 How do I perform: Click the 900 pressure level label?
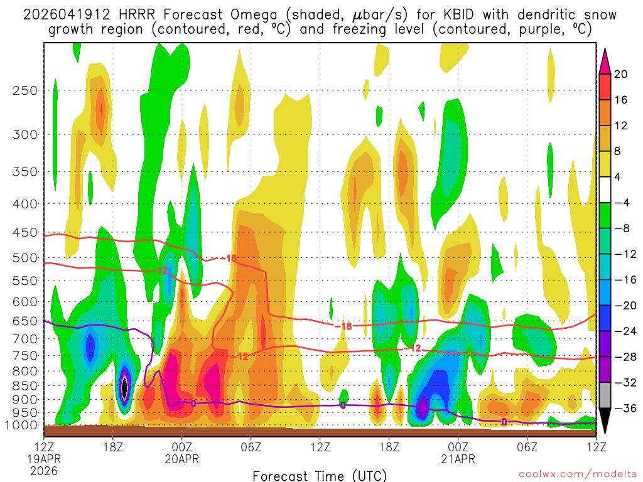click(x=25, y=400)
